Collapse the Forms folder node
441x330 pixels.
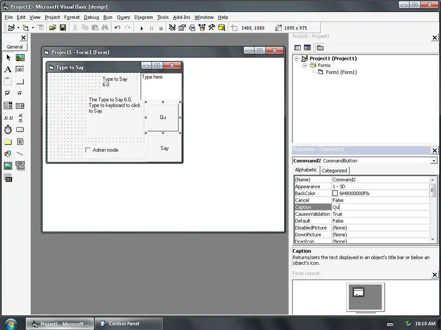point(304,65)
